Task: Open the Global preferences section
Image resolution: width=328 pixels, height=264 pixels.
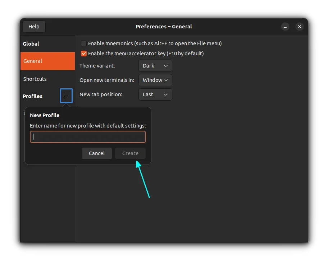Action: [31, 43]
